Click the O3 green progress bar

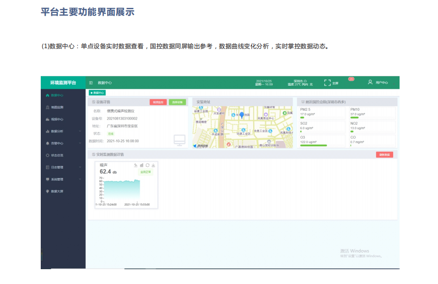313,145
